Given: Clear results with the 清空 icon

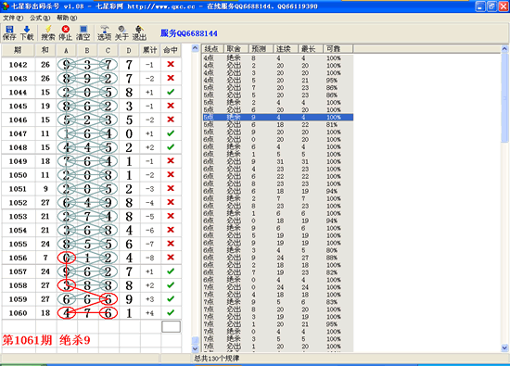Looking at the screenshot, I should click(x=83, y=32).
